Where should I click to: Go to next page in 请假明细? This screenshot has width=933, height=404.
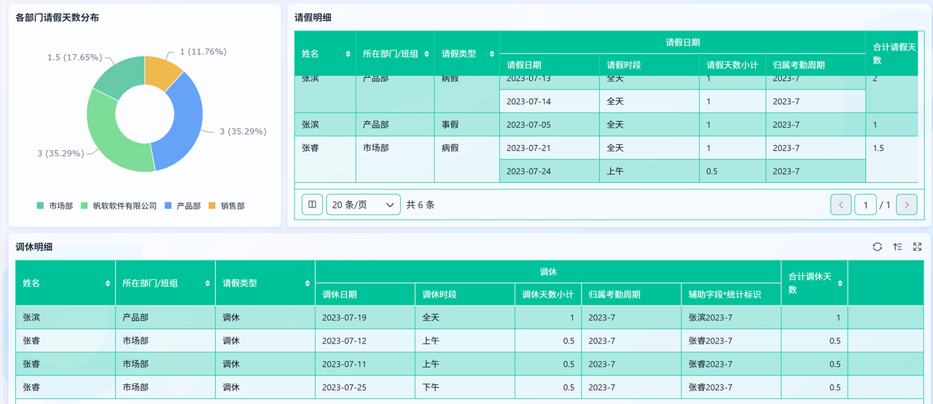pyautogui.click(x=907, y=205)
